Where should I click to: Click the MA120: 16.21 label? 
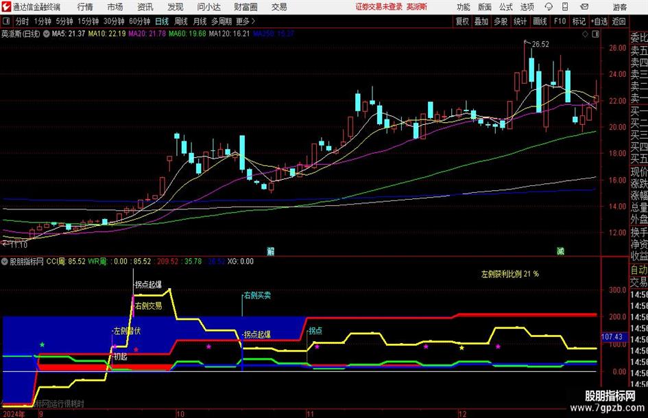pos(229,34)
